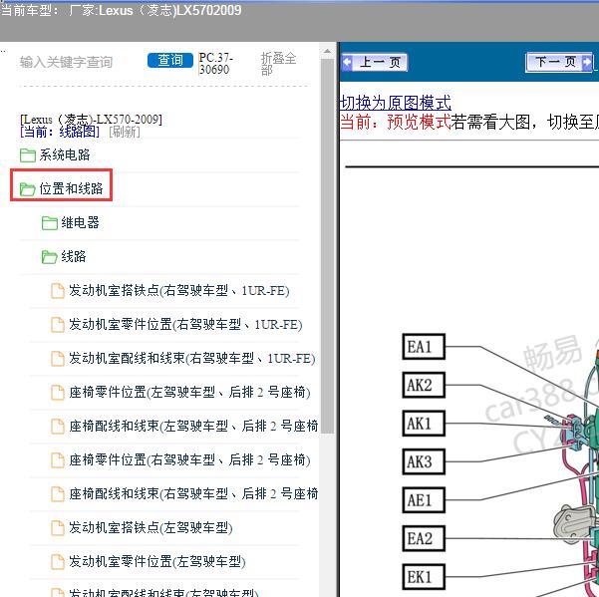Click the EA2 connector label in diagram

click(x=424, y=538)
